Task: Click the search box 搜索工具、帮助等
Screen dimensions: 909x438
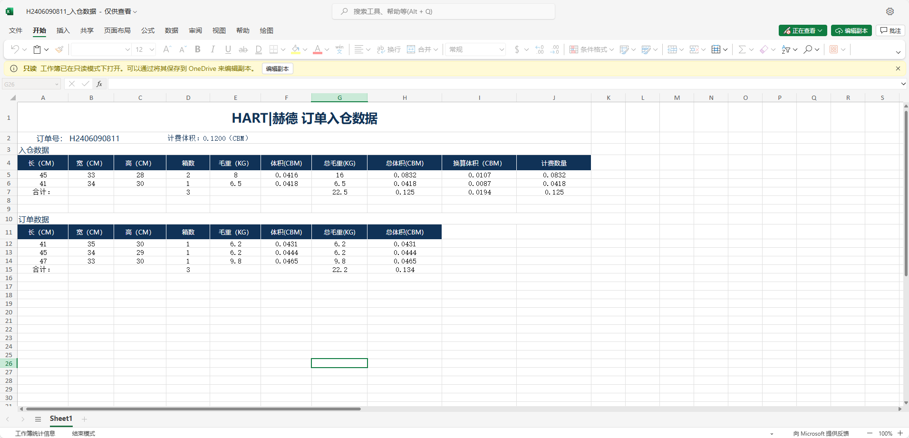Action: point(443,11)
